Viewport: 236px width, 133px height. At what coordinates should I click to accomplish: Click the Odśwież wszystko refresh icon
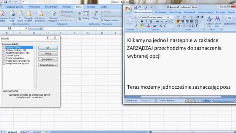click(x=53, y=16)
